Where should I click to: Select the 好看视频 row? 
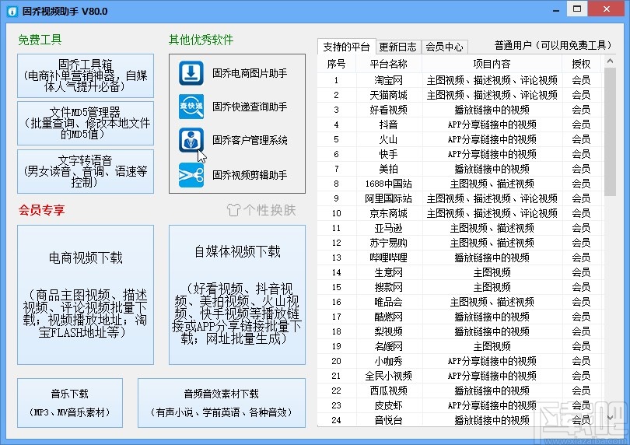click(x=460, y=110)
